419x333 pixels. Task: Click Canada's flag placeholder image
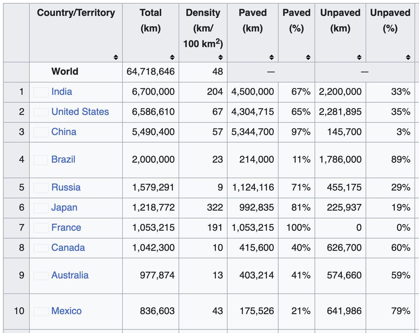(x=41, y=248)
